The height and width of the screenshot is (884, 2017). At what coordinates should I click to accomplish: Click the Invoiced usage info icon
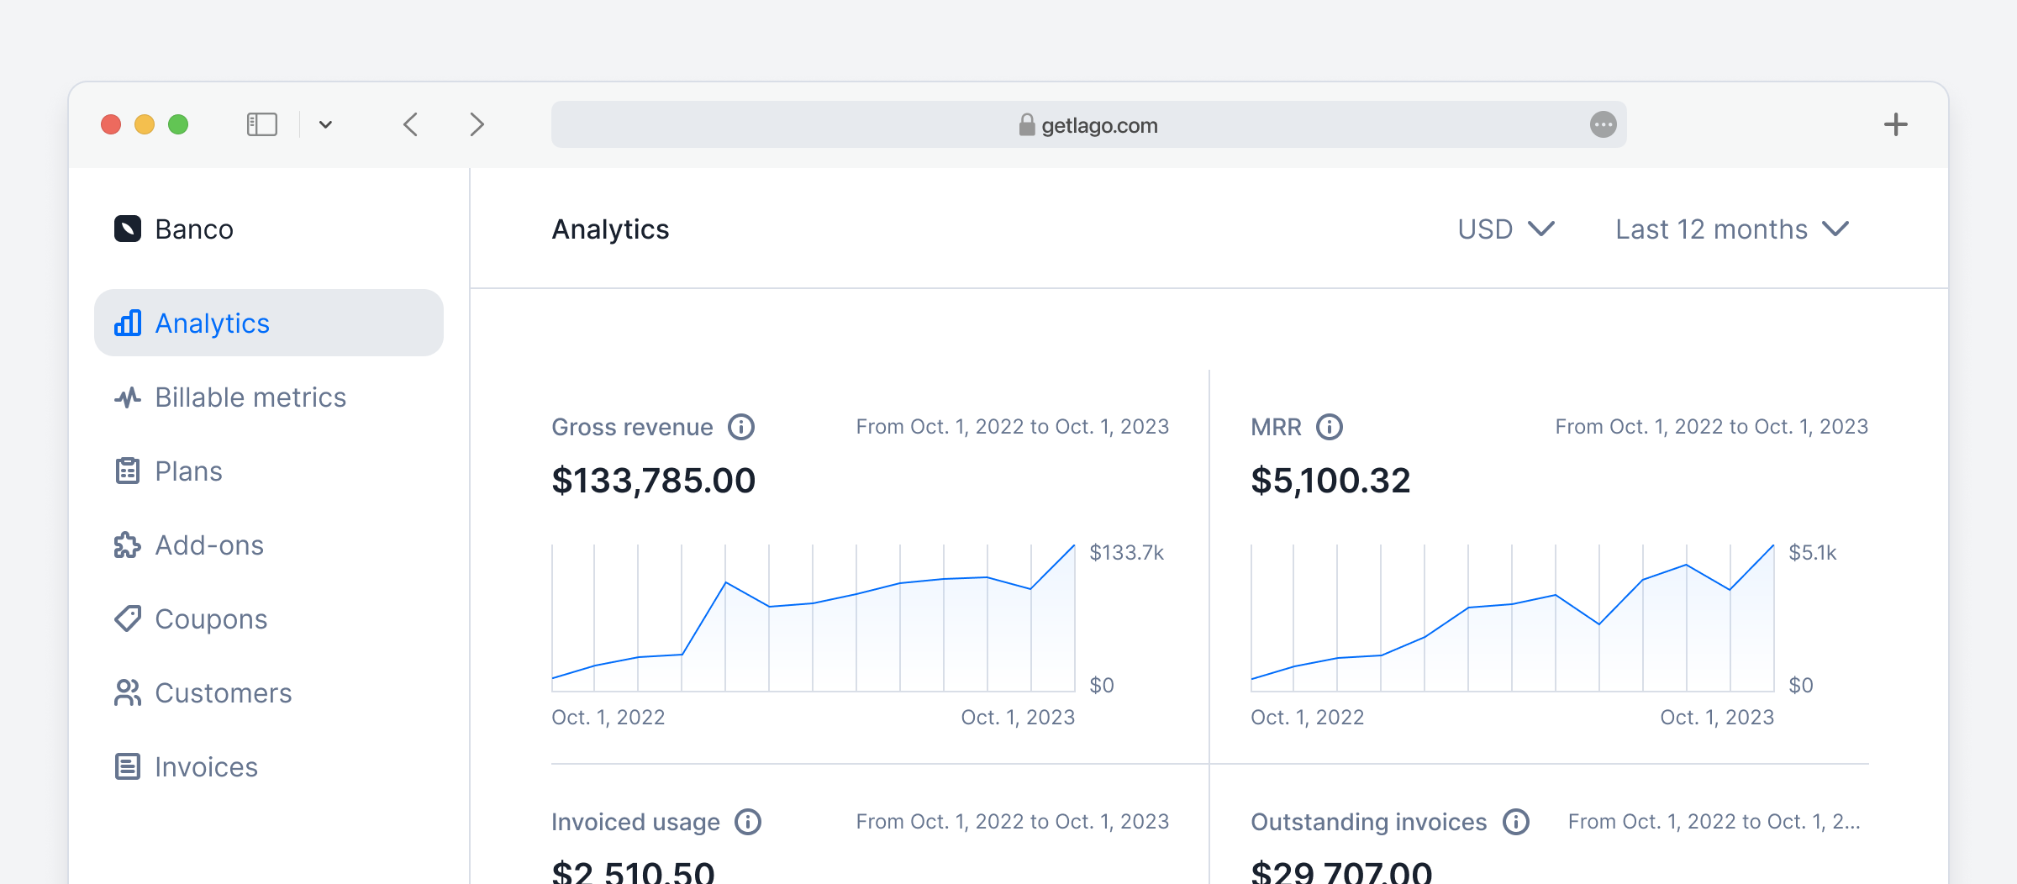(747, 822)
